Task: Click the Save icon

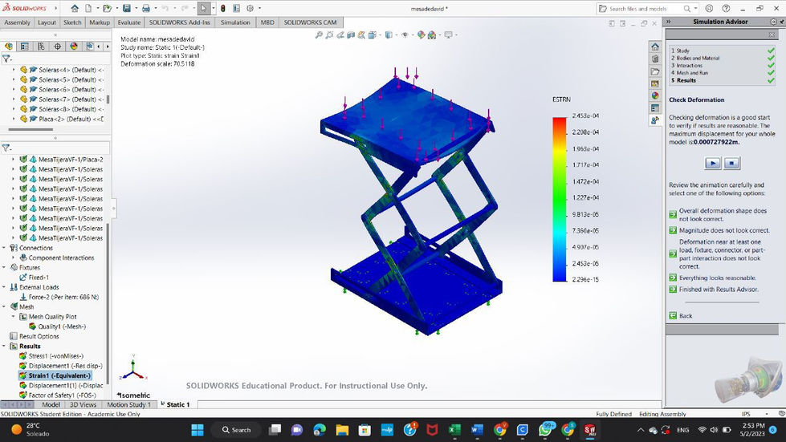Action: (x=127, y=8)
